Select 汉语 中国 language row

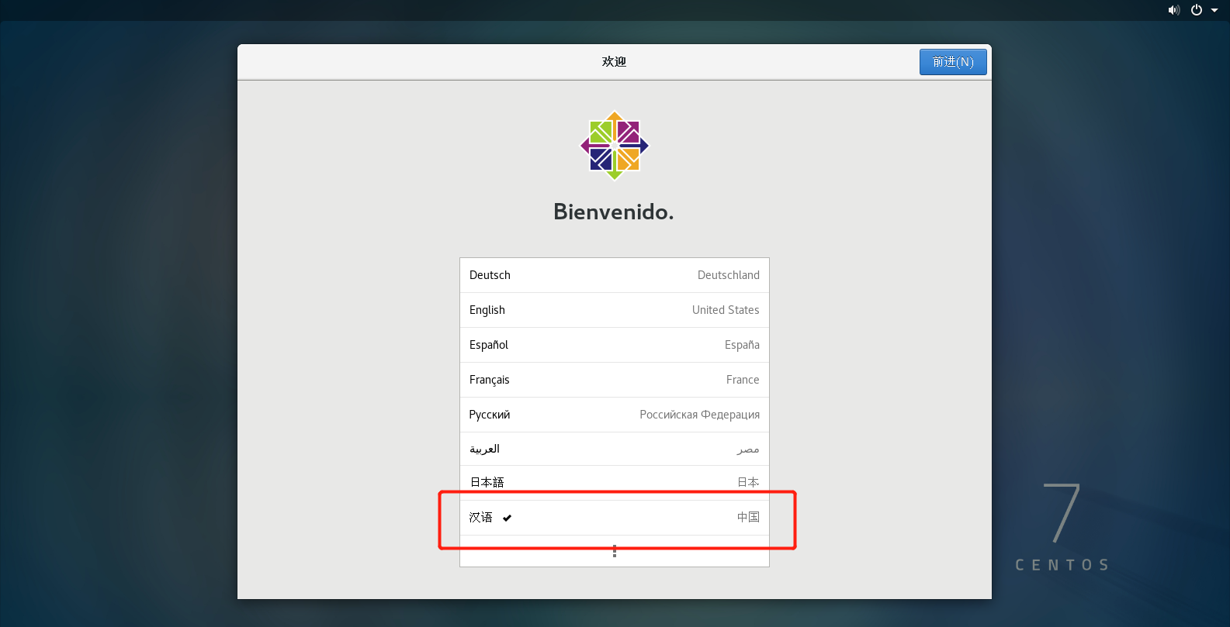(x=615, y=518)
